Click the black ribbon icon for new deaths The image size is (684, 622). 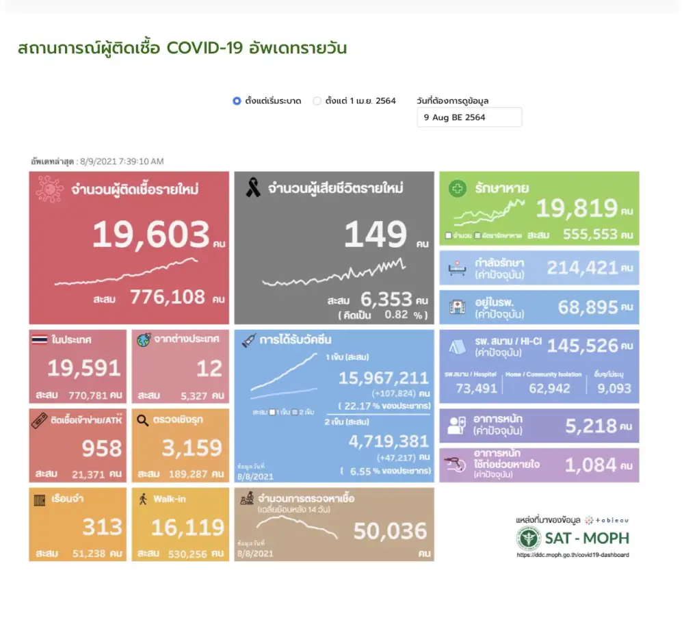click(x=252, y=188)
